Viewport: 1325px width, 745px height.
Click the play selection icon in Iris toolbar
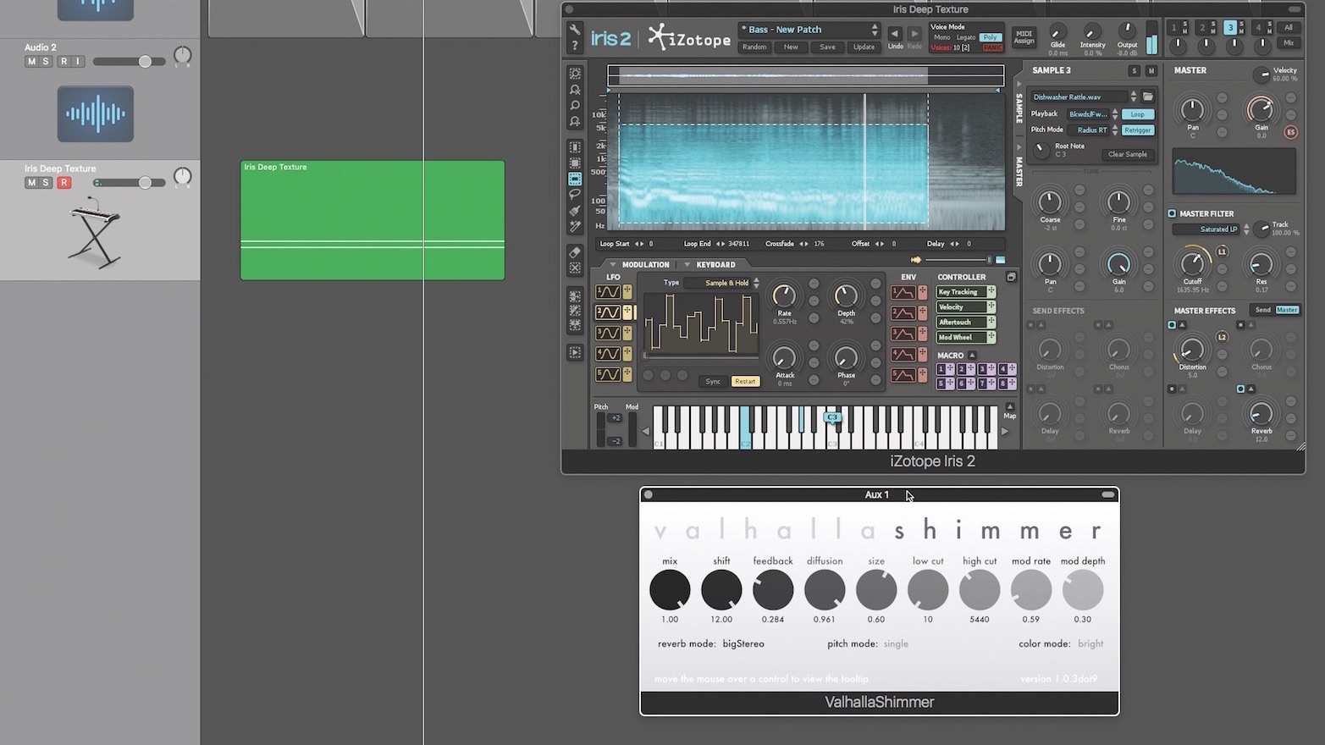pyautogui.click(x=575, y=352)
